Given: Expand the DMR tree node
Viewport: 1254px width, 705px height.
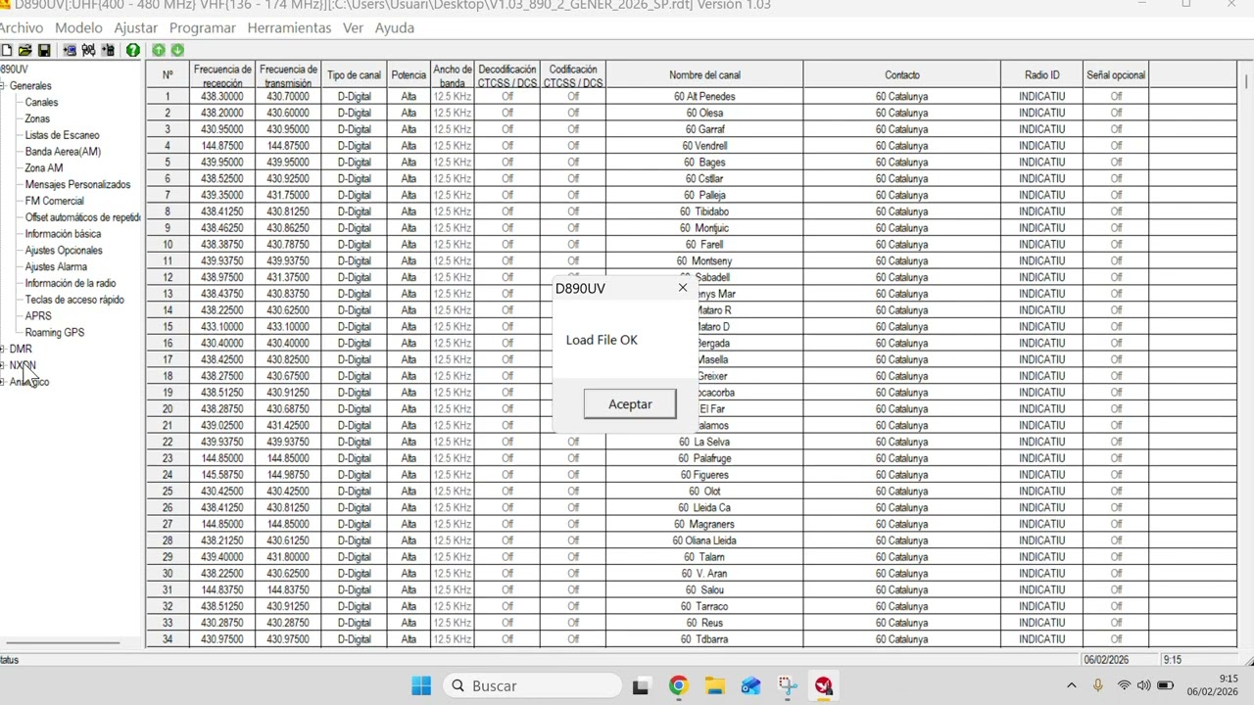Looking at the screenshot, I should click(3, 349).
